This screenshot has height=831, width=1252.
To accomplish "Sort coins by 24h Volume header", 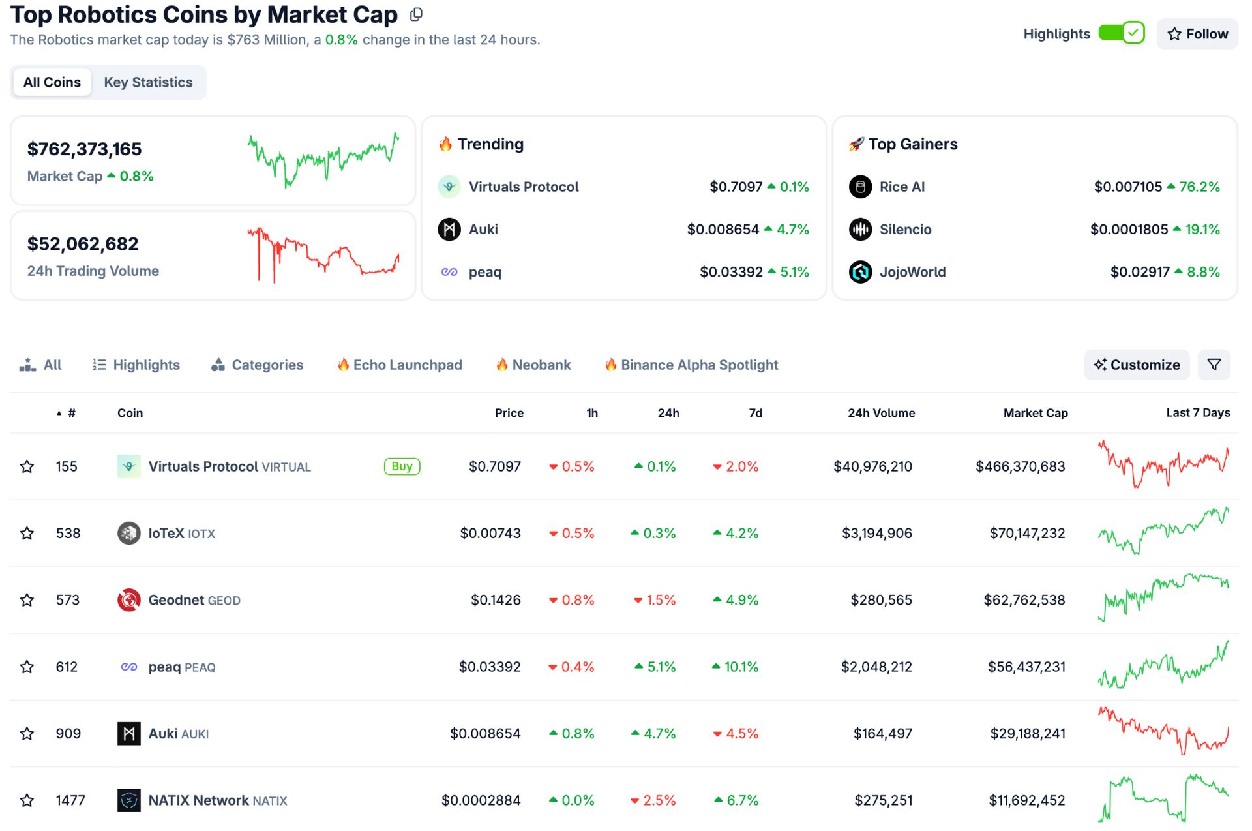I will click(880, 413).
